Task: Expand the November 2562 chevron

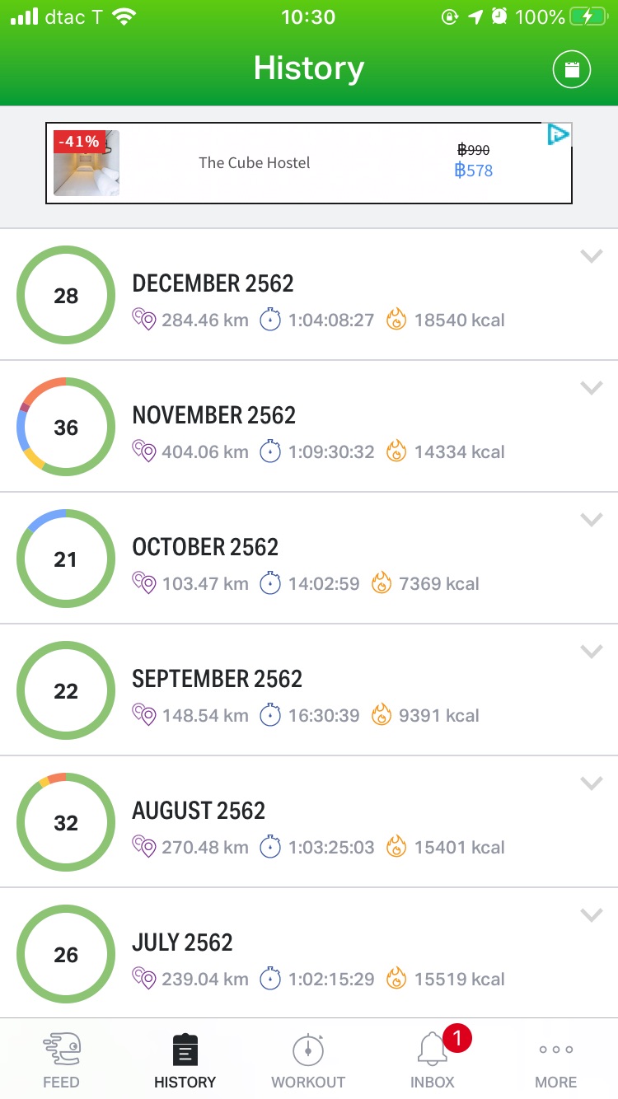Action: [592, 388]
